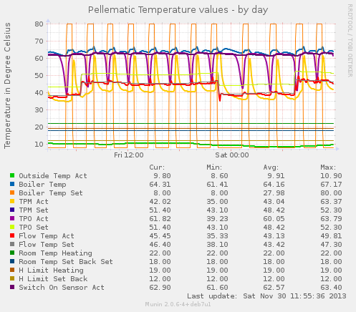
Task: Click the 10 value on the y-axis
Action: click(39, 145)
